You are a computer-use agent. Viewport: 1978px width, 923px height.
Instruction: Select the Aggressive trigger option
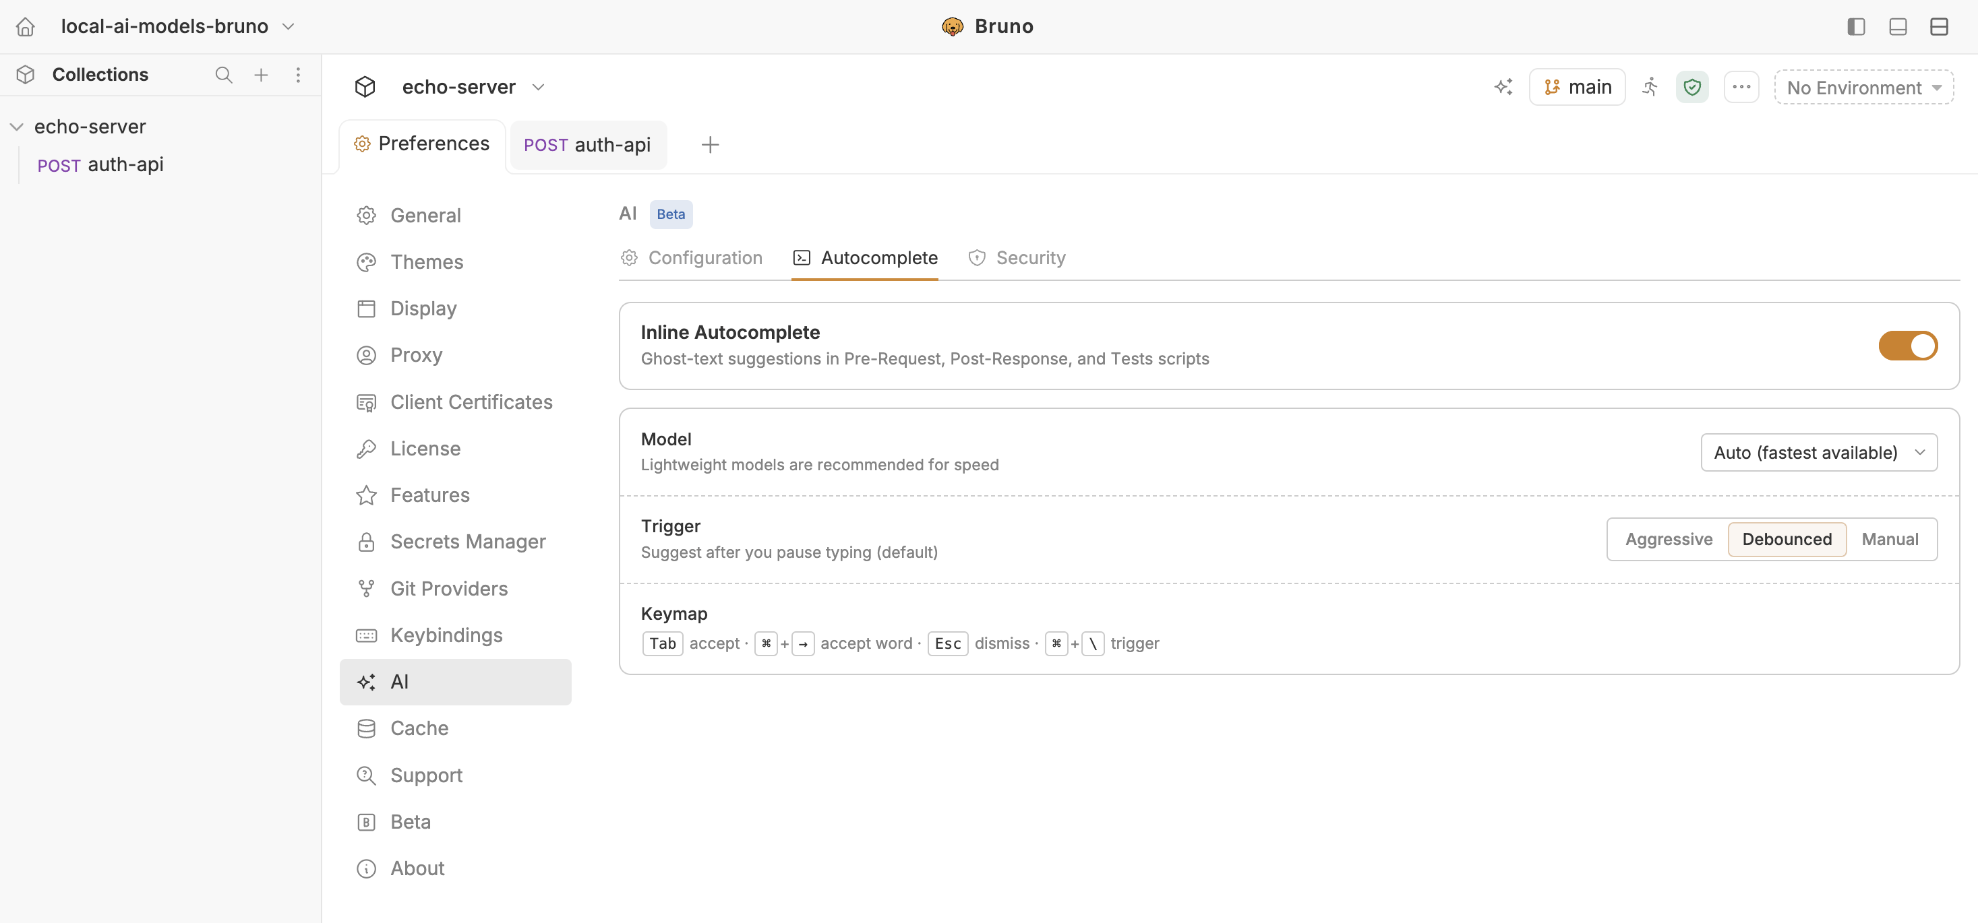[1669, 540]
